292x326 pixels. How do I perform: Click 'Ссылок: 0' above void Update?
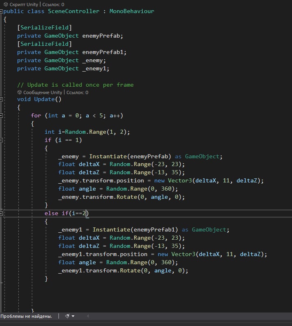[x=77, y=92]
